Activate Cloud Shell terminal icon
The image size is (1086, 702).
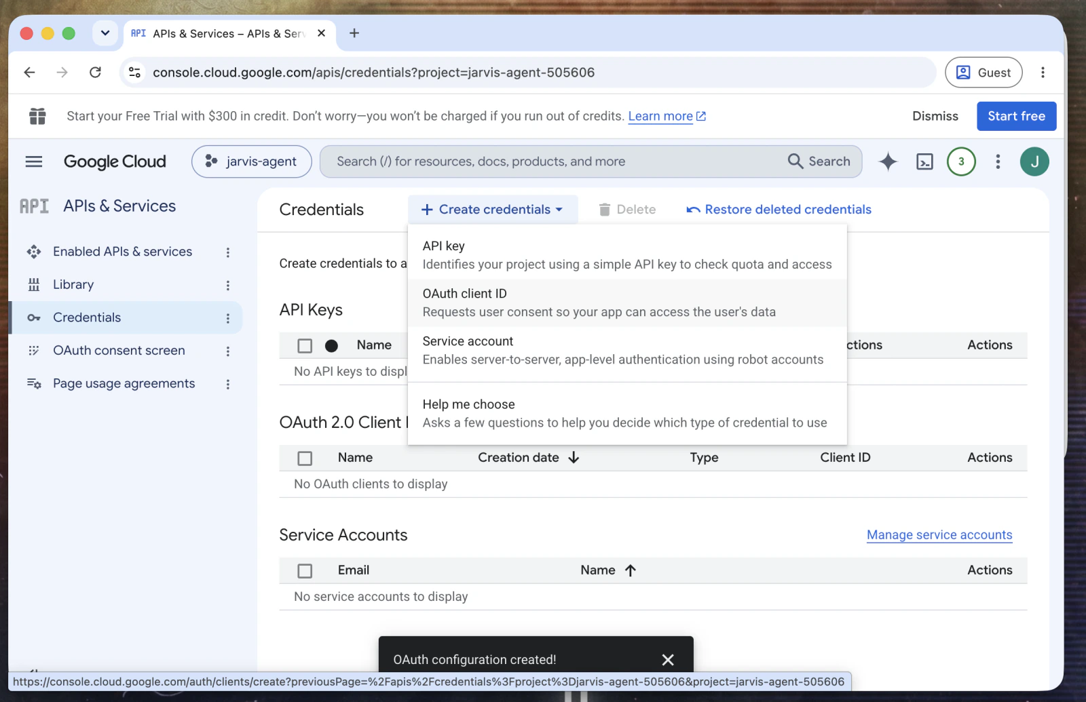924,161
